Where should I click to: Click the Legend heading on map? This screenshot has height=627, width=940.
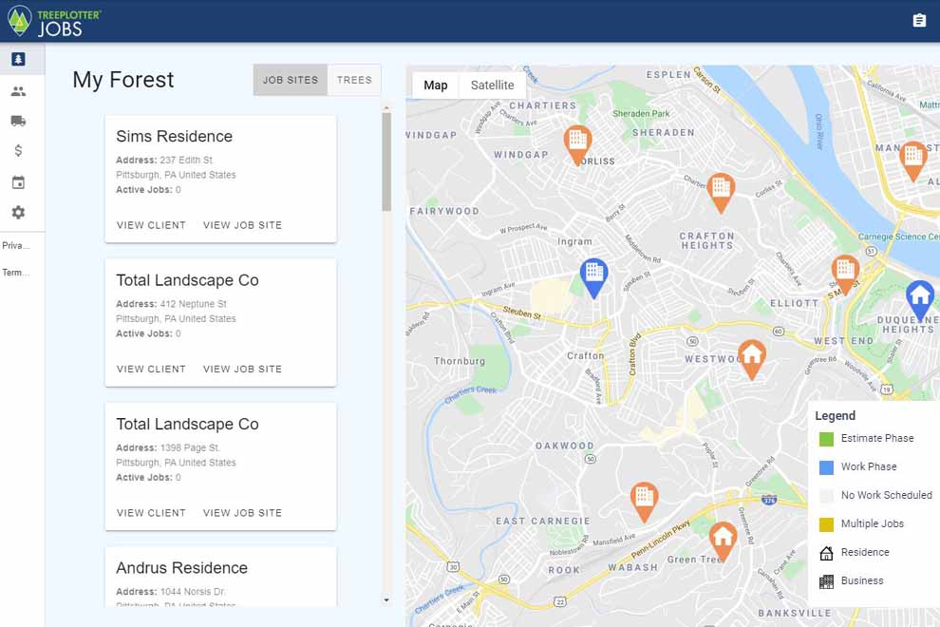[836, 416]
